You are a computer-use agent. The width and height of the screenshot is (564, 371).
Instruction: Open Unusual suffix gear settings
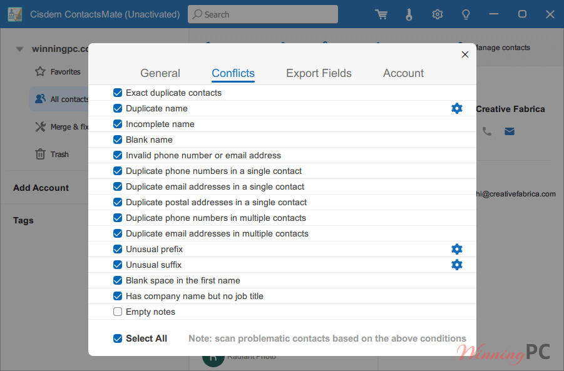tap(457, 265)
